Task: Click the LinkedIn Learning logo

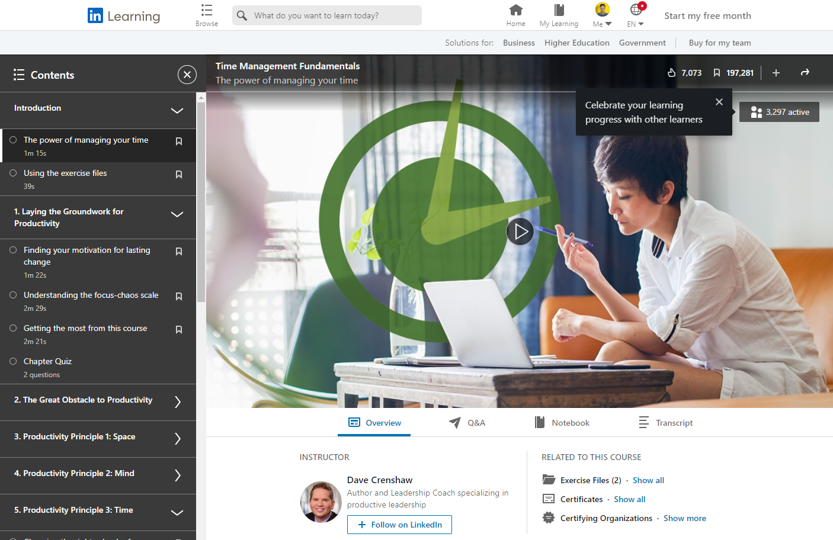Action: click(x=123, y=15)
